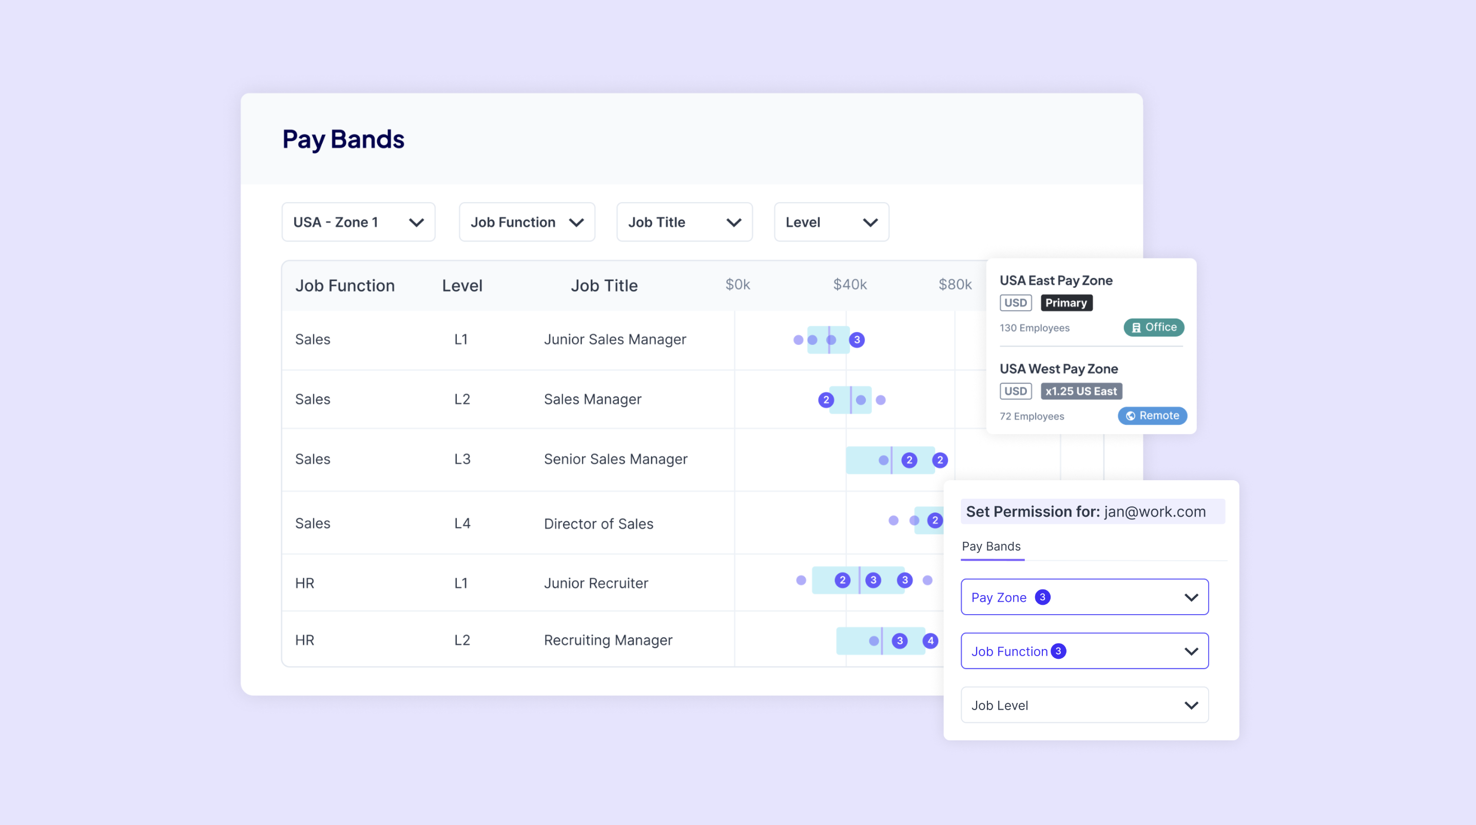1476x825 pixels.
Task: Click the Remote globe badge
Action: 1152,416
